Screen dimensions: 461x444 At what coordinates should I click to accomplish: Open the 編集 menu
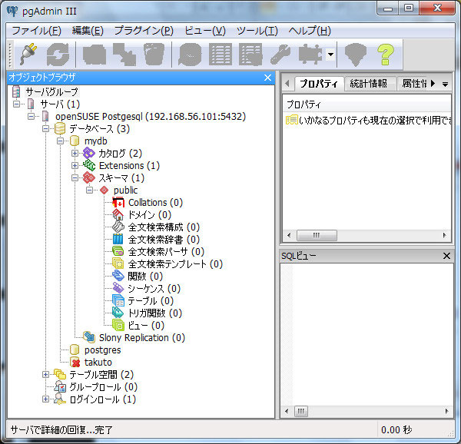point(88,31)
